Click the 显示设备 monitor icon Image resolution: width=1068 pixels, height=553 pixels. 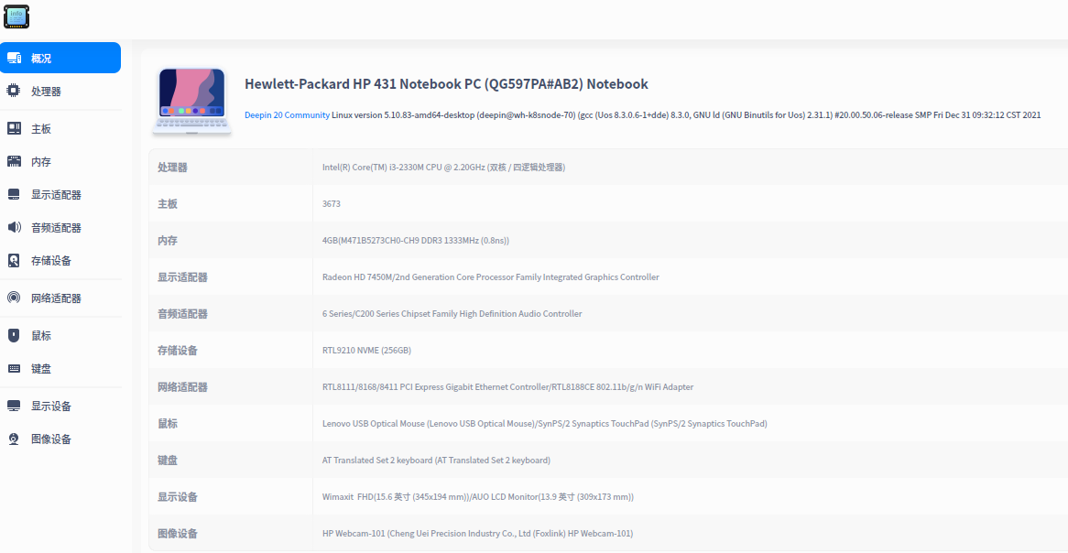pyautogui.click(x=14, y=406)
